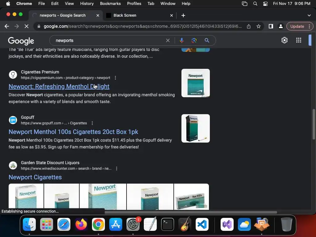This screenshot has height=237, width=316.
Task: Click Garden State Discount Liquors favicon
Action: coord(13,165)
